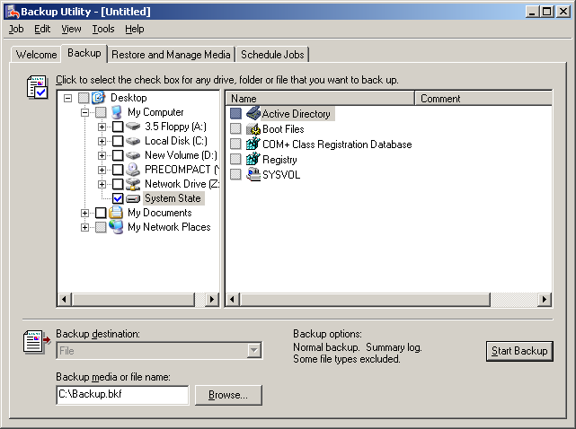The width and height of the screenshot is (576, 429).
Task: Sort by the Name column header
Action: click(320, 99)
